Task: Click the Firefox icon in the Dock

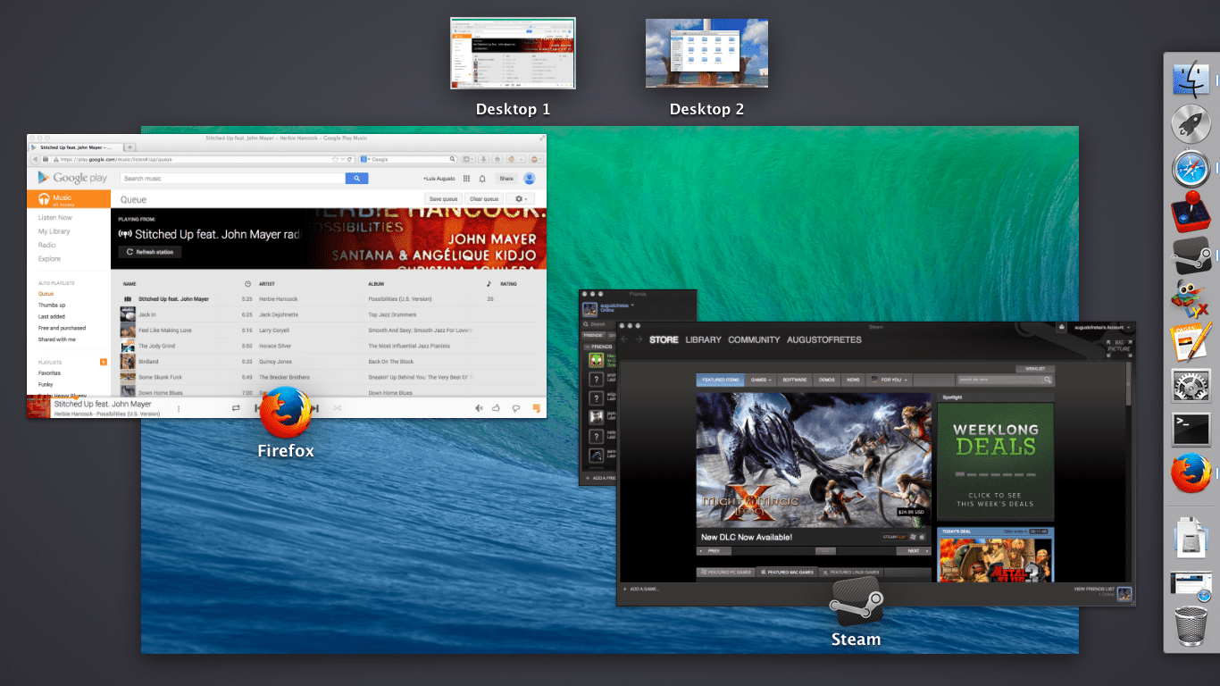Action: [x=1190, y=474]
